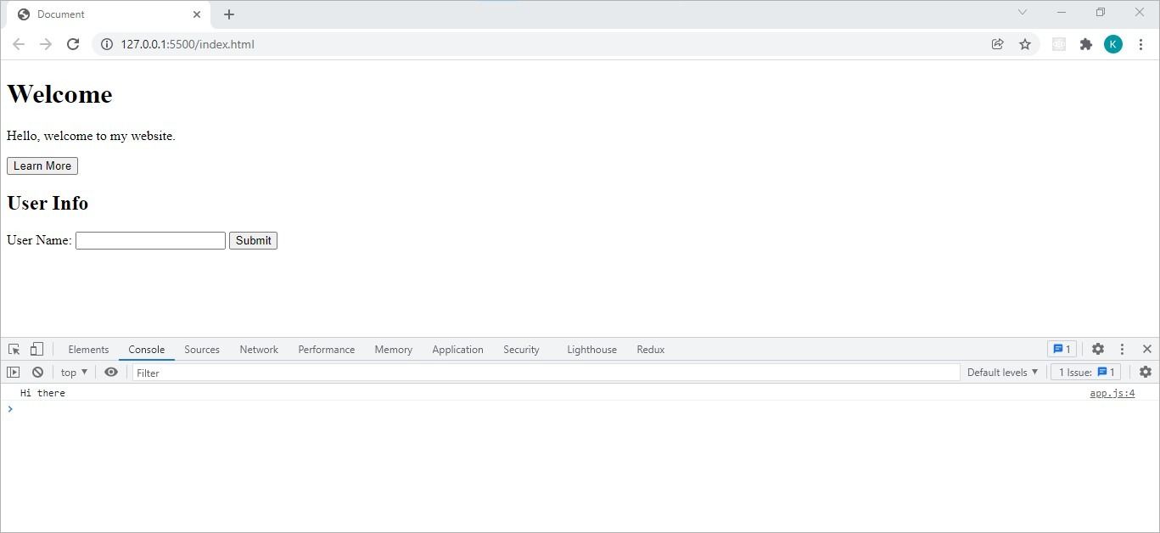Click the Learn More button
The height and width of the screenshot is (533, 1160).
pos(42,166)
